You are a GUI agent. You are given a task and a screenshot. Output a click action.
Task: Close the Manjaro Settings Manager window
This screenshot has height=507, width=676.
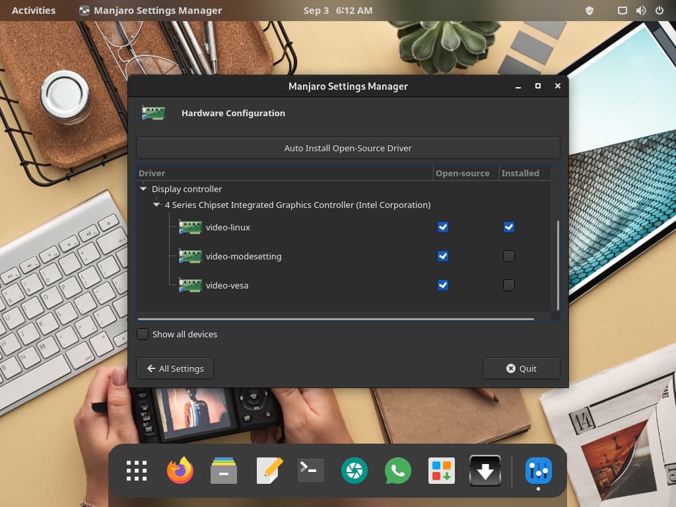pyautogui.click(x=557, y=86)
